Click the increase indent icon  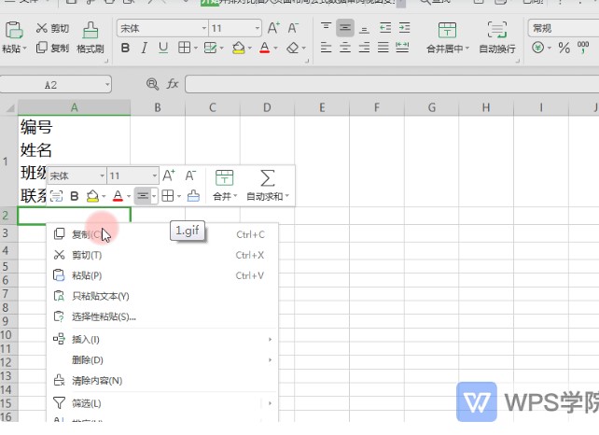pos(404,27)
